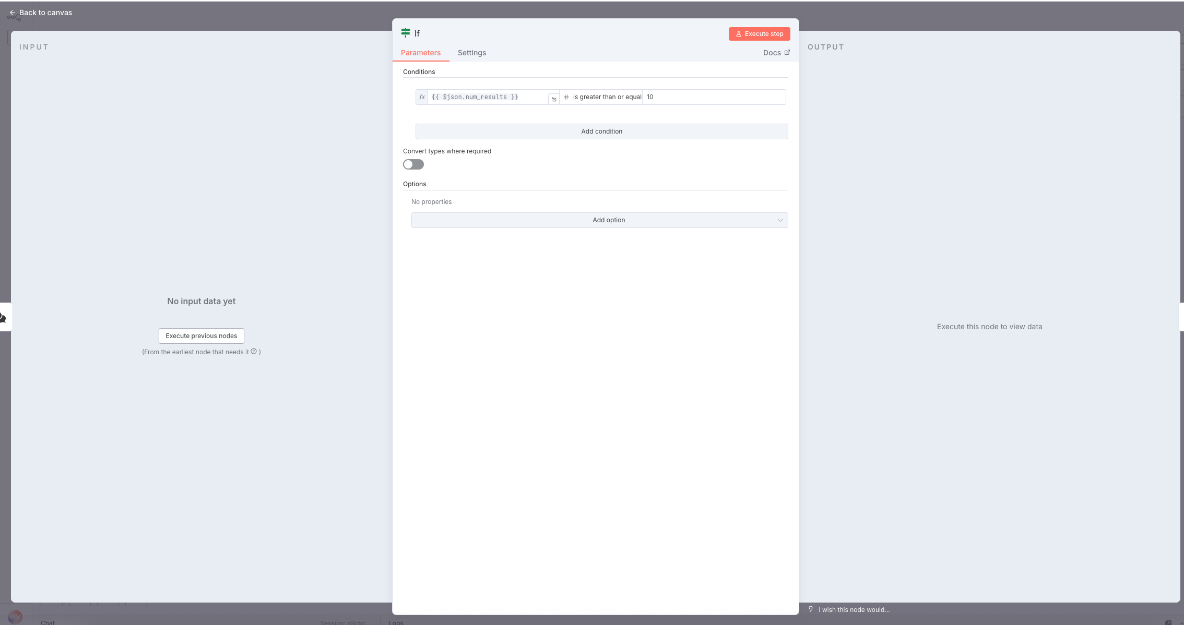Open the Docs external link icon
The width and height of the screenshot is (1184, 625).
click(x=787, y=52)
